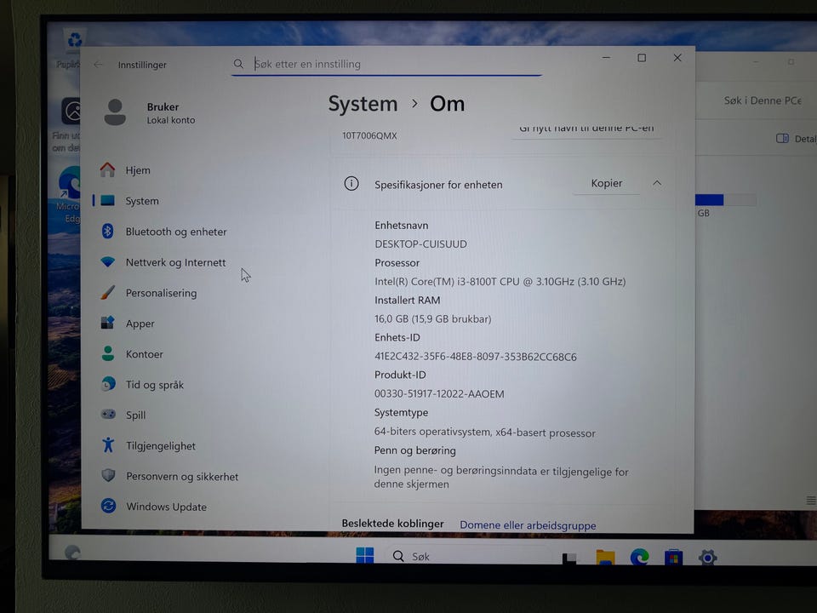
Task: Select the Bluetooth og enheter icon
Action: tap(108, 231)
